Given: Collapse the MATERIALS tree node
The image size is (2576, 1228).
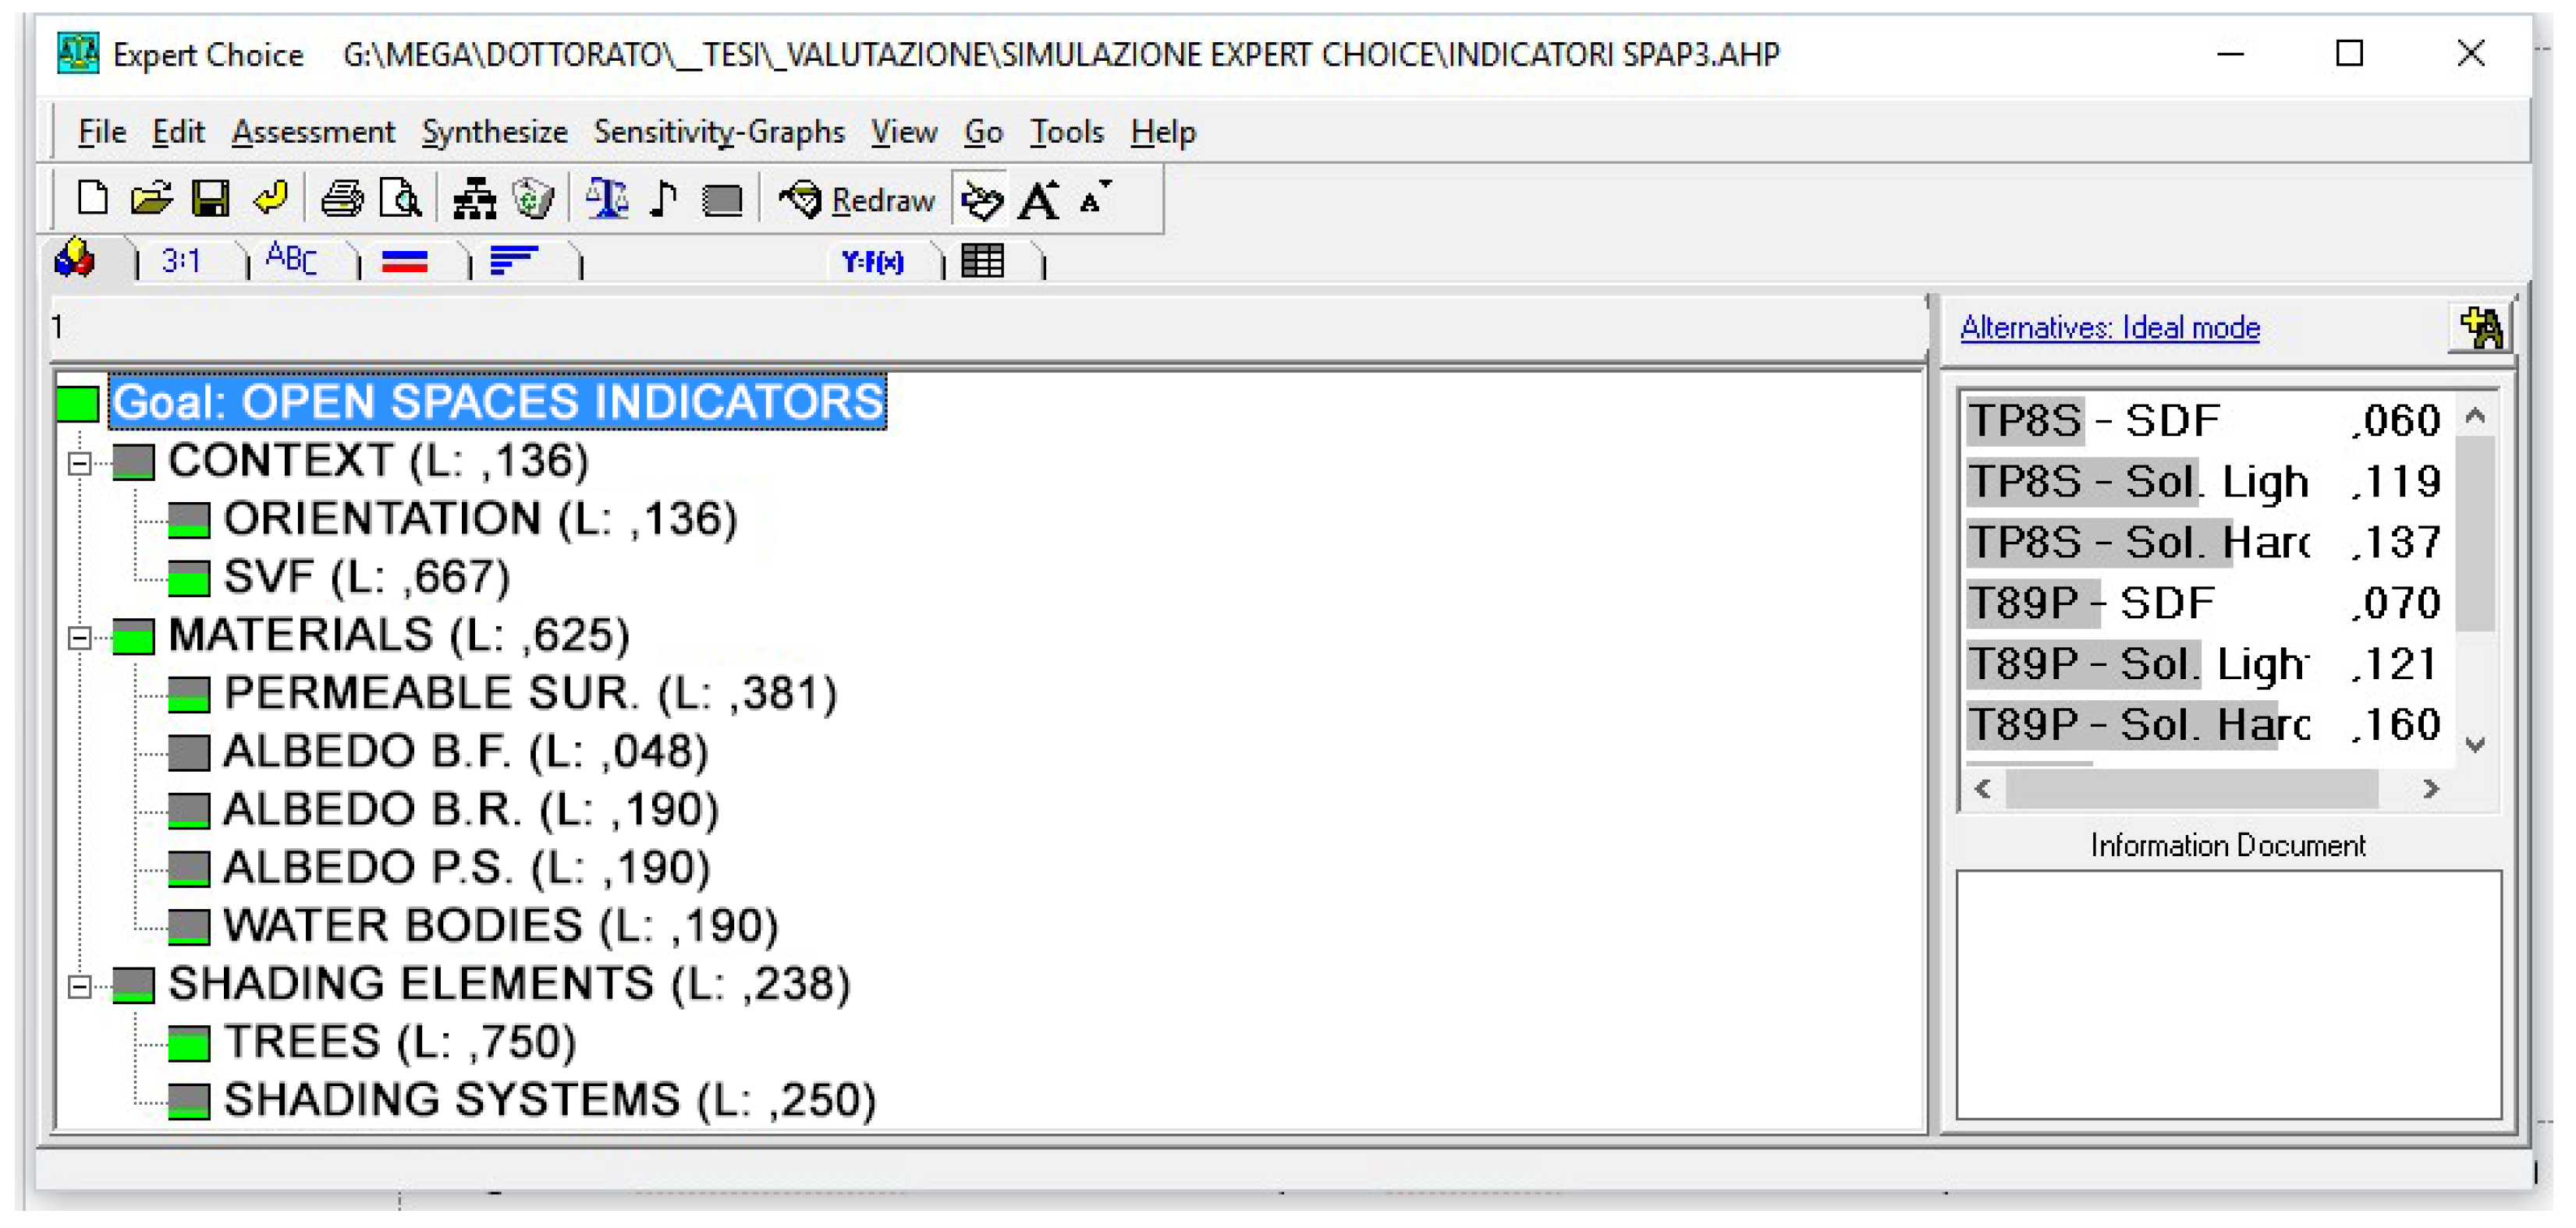Looking at the screenshot, I should [x=80, y=638].
